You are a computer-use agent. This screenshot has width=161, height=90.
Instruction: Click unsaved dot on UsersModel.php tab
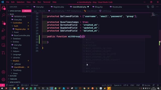click(x=88, y=7)
